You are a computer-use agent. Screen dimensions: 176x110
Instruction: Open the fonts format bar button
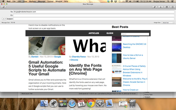(161, 7)
